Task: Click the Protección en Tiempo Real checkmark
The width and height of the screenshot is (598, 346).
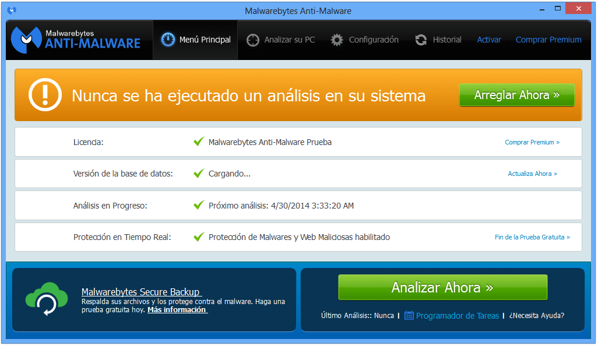Action: (x=199, y=237)
